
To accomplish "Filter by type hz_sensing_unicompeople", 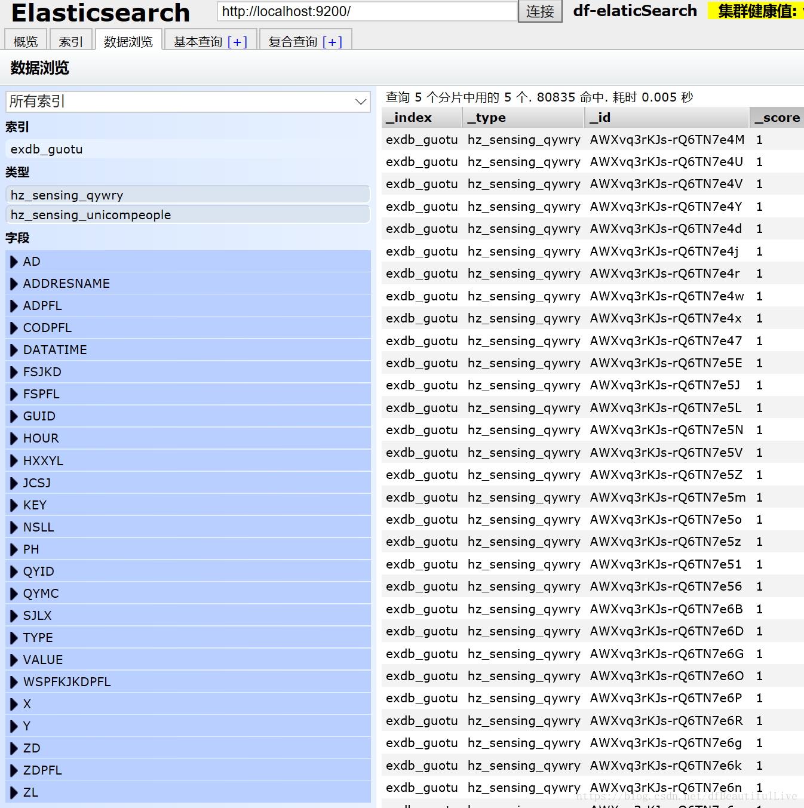I will 188,214.
